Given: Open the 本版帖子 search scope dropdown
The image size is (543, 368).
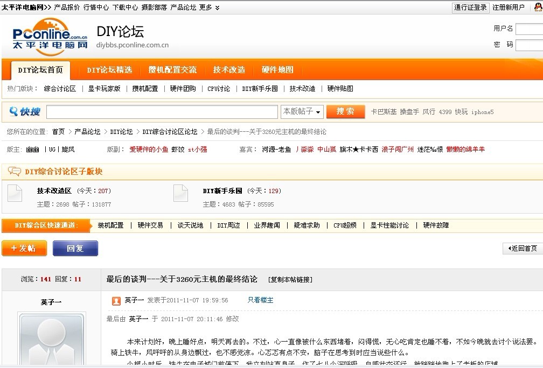Looking at the screenshot, I should tap(302, 111).
